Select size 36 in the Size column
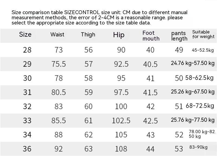The width and height of the screenshot is (217, 156). pyautogui.click(x=27, y=149)
